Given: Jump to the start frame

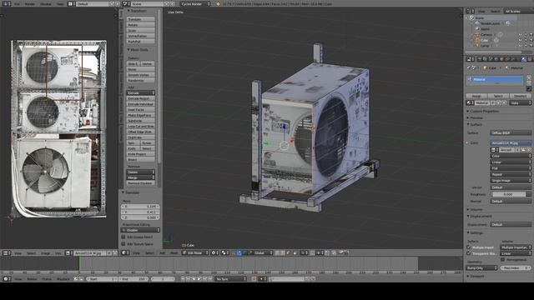Looking at the screenshot, I should coord(182,279).
